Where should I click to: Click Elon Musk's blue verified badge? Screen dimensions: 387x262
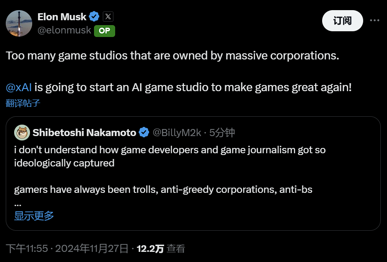point(94,17)
